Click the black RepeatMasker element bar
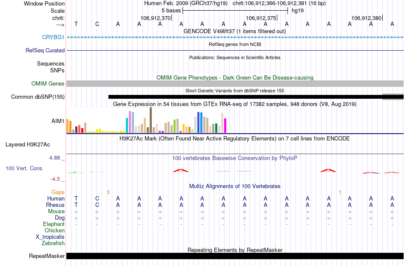 click(235, 256)
